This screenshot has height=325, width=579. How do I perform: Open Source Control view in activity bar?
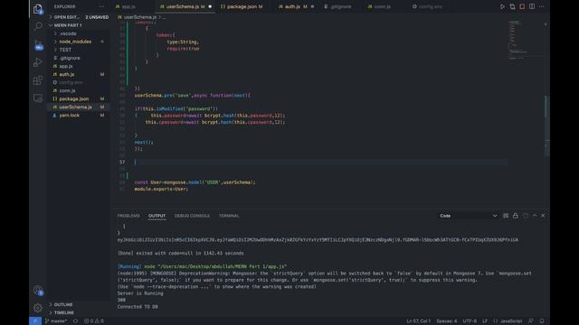tap(38, 44)
